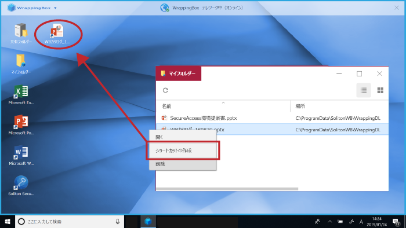This screenshot has height=228, width=406.
Task: Open the 共有フォルダー desktop icon
Action: [x=21, y=33]
